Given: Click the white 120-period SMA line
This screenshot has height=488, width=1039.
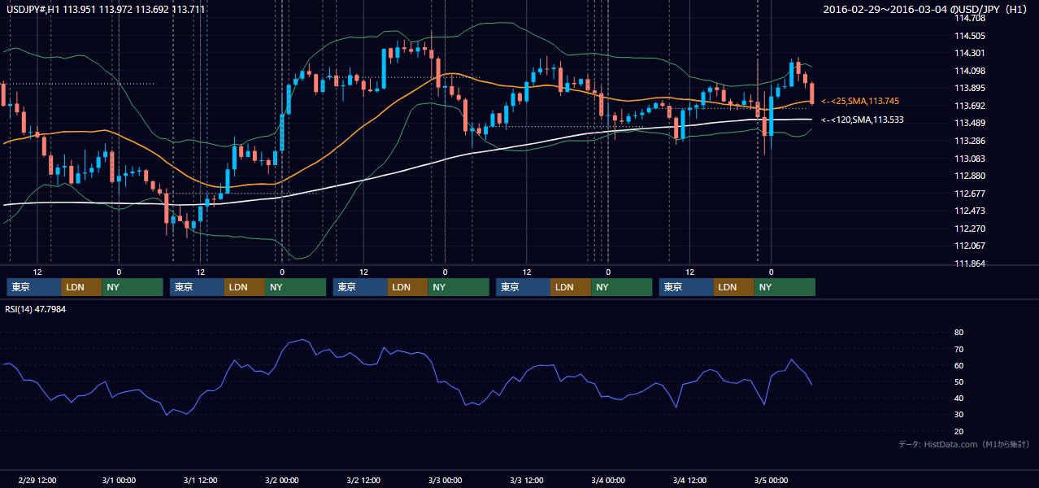Looking at the screenshot, I should (406, 167).
